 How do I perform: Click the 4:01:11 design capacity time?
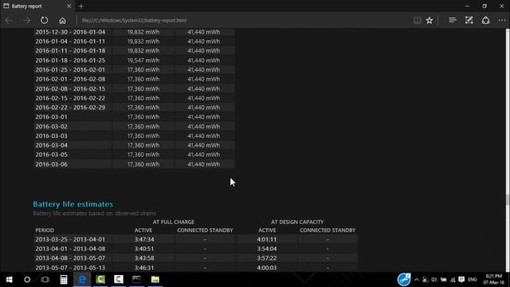[x=267, y=239]
